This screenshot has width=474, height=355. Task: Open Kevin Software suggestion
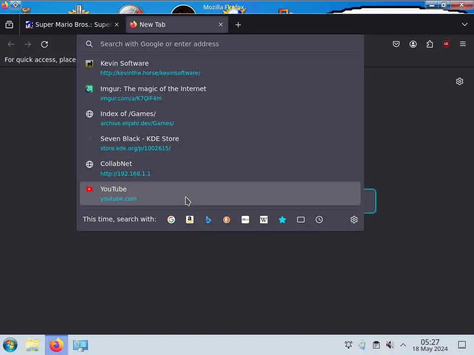click(x=220, y=68)
